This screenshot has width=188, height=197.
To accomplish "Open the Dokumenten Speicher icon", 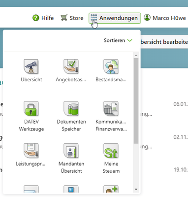I will pos(71,108).
